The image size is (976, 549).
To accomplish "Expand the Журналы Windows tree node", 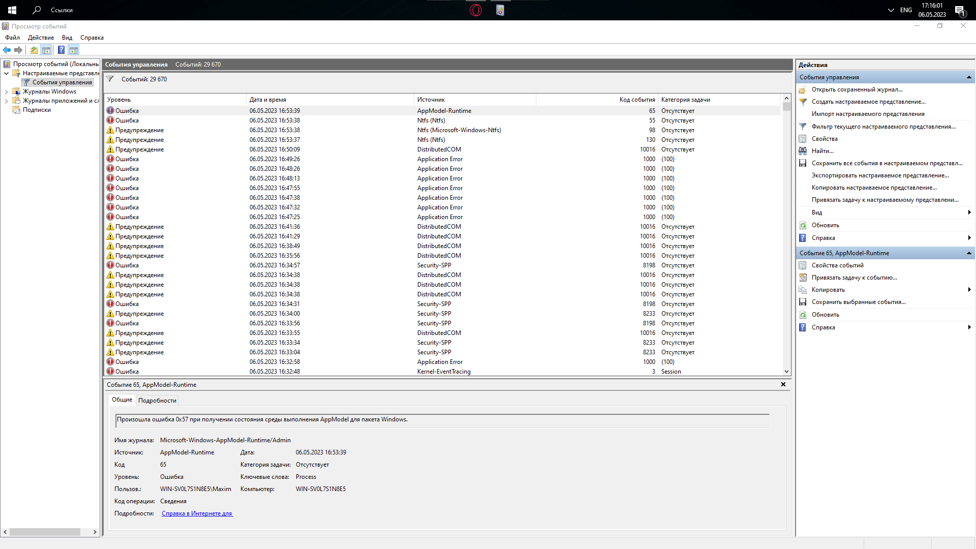I will click(x=6, y=91).
